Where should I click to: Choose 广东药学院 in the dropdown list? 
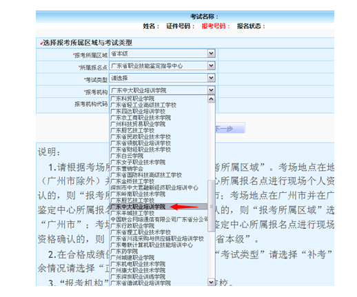tap(159, 252)
